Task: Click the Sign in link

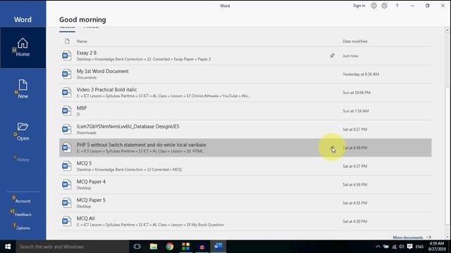Action: 359,6
